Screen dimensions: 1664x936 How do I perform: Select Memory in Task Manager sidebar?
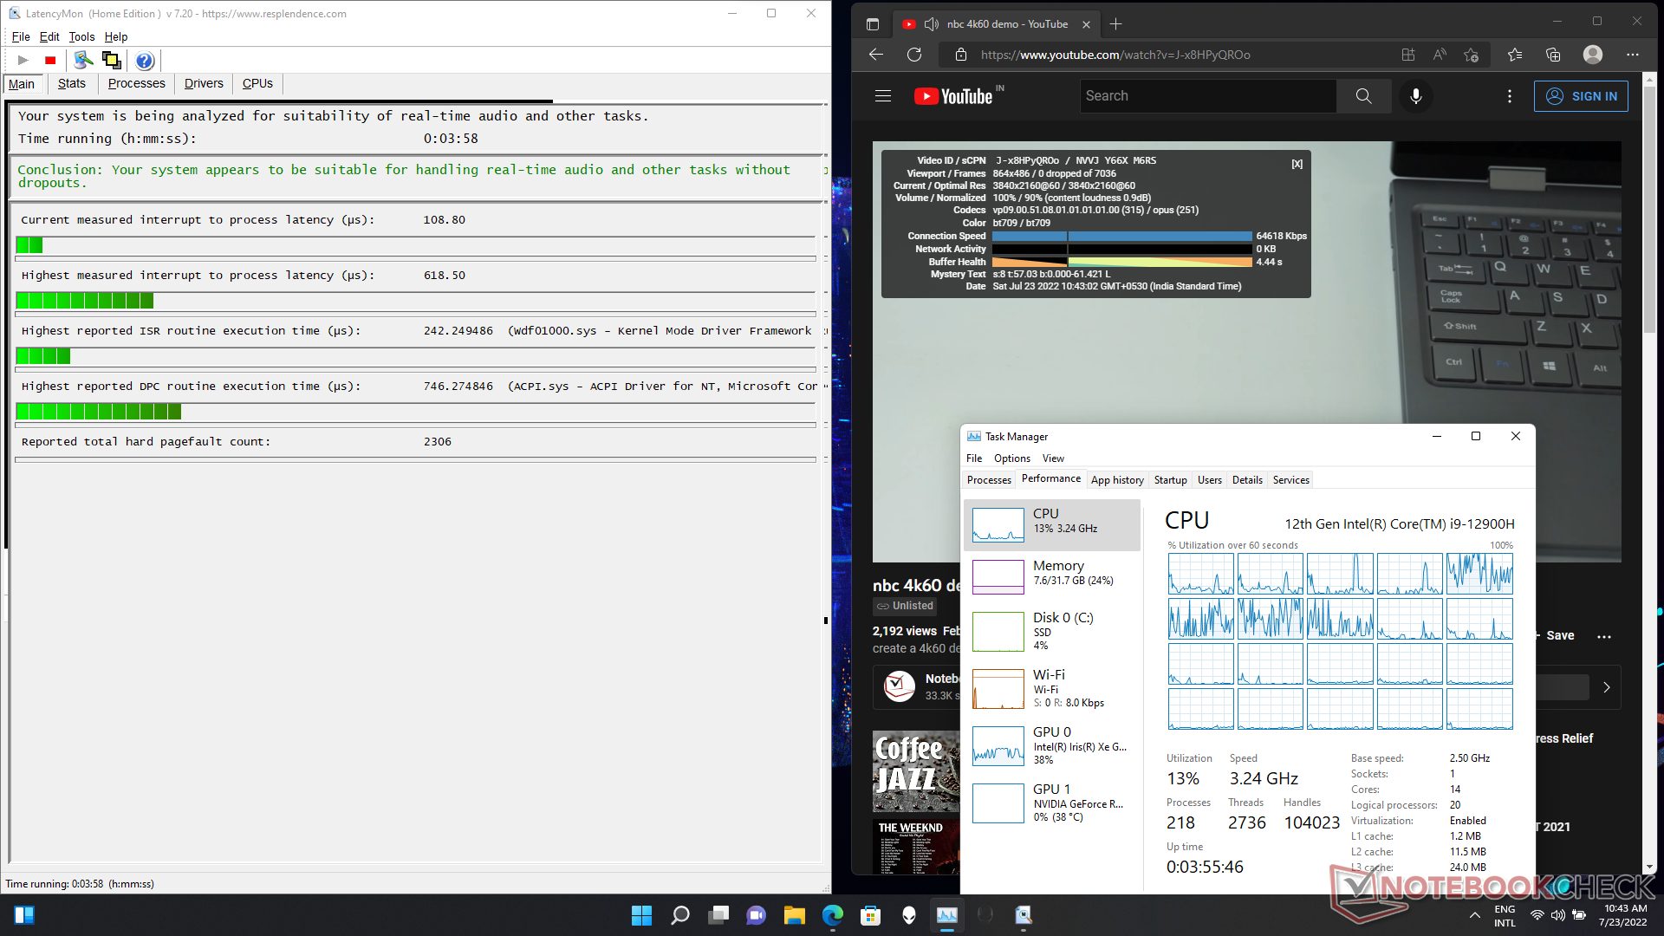pyautogui.click(x=1051, y=575)
